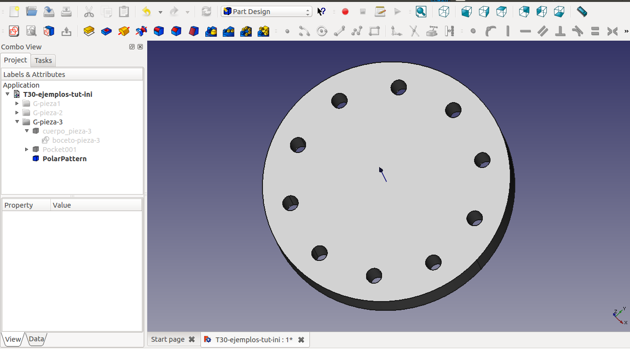630x349 pixels.
Task: Show more toolbar items via chevron
Action: coord(626,31)
